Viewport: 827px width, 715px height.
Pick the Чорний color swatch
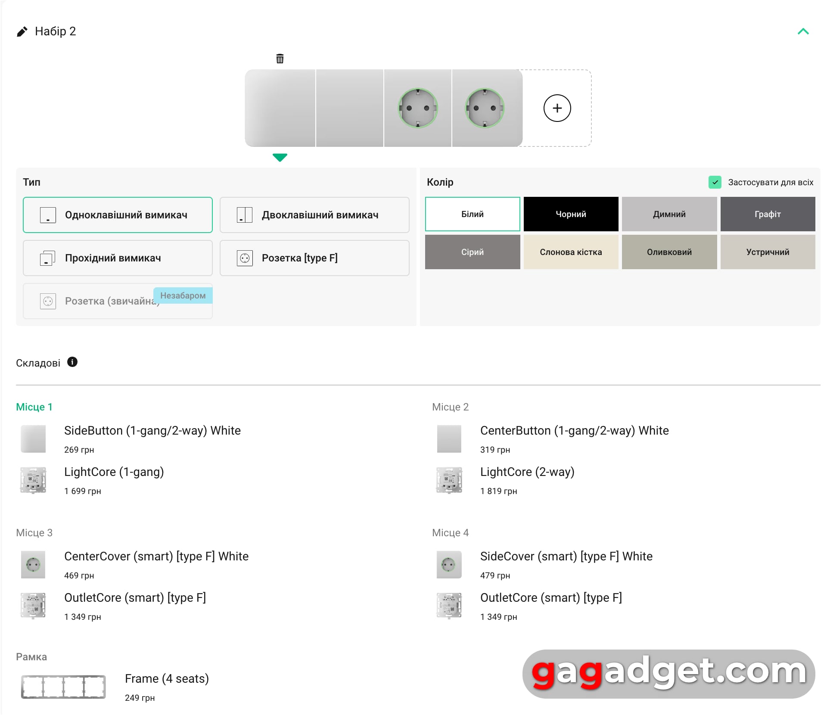[x=571, y=214]
